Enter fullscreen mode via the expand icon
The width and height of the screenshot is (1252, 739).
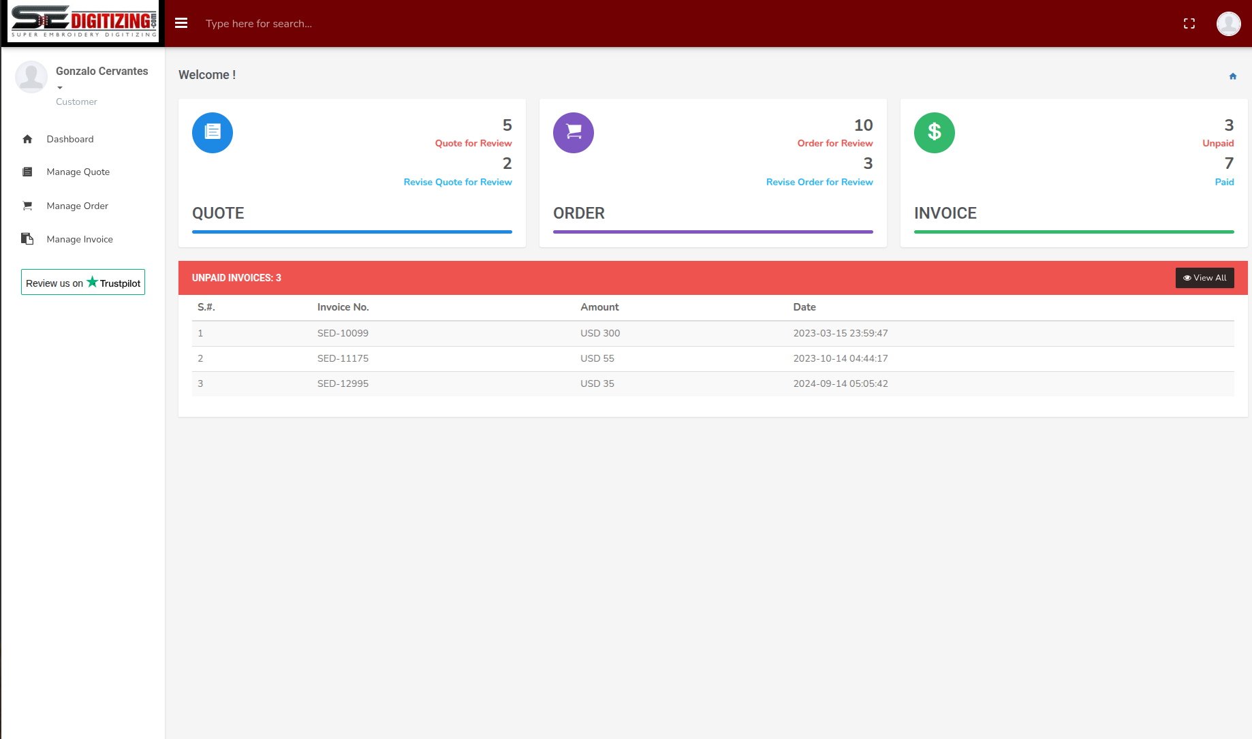coord(1189,22)
